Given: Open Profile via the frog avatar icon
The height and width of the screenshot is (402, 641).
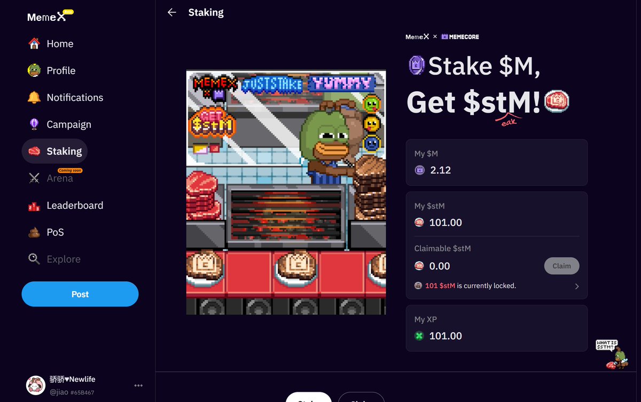Looking at the screenshot, I should [34, 70].
